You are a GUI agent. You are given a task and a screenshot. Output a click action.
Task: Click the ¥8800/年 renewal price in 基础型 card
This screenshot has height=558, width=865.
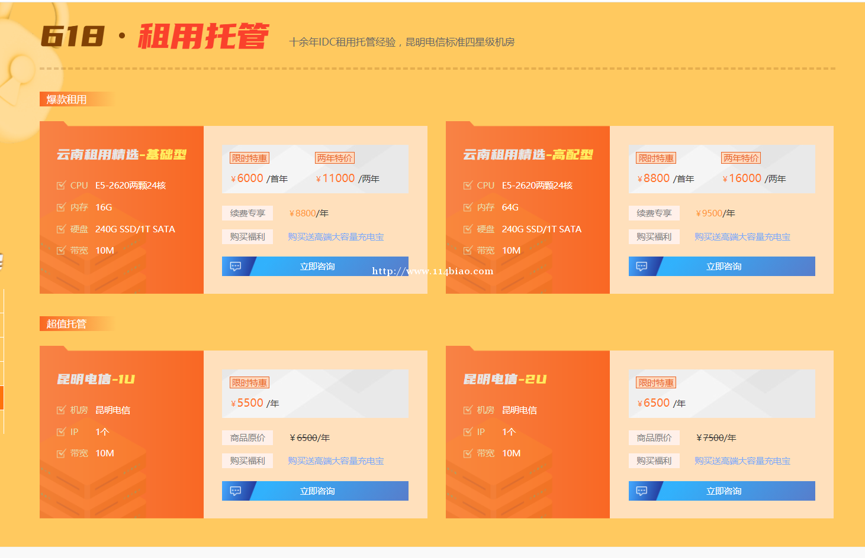click(309, 213)
